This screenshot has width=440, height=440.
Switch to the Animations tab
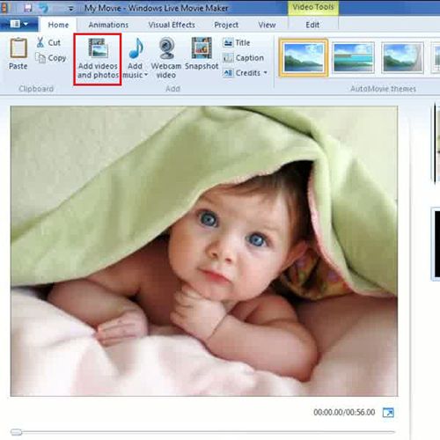[x=108, y=25]
